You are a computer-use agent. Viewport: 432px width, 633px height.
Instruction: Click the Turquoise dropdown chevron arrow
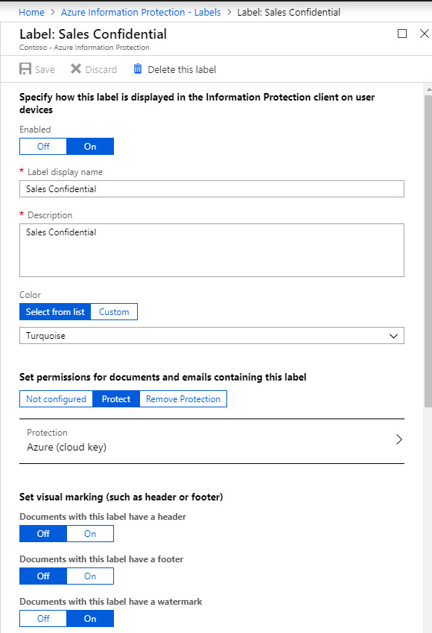[394, 336]
